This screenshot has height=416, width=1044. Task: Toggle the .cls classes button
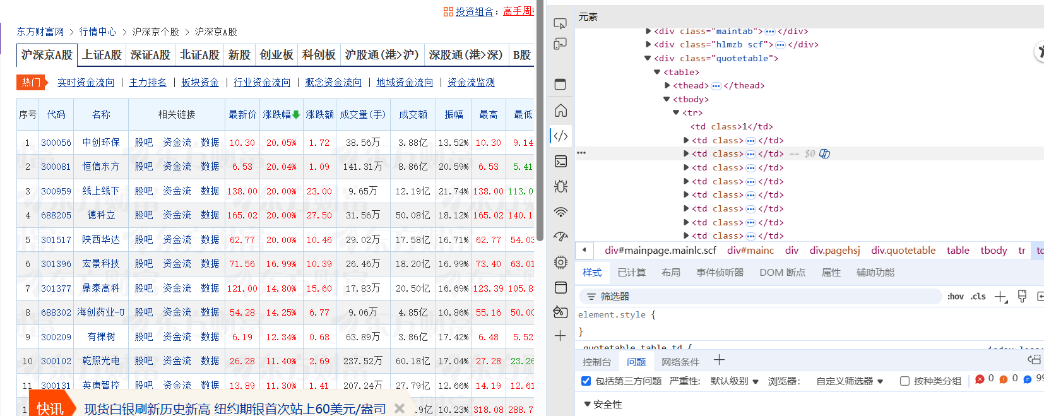[978, 296]
